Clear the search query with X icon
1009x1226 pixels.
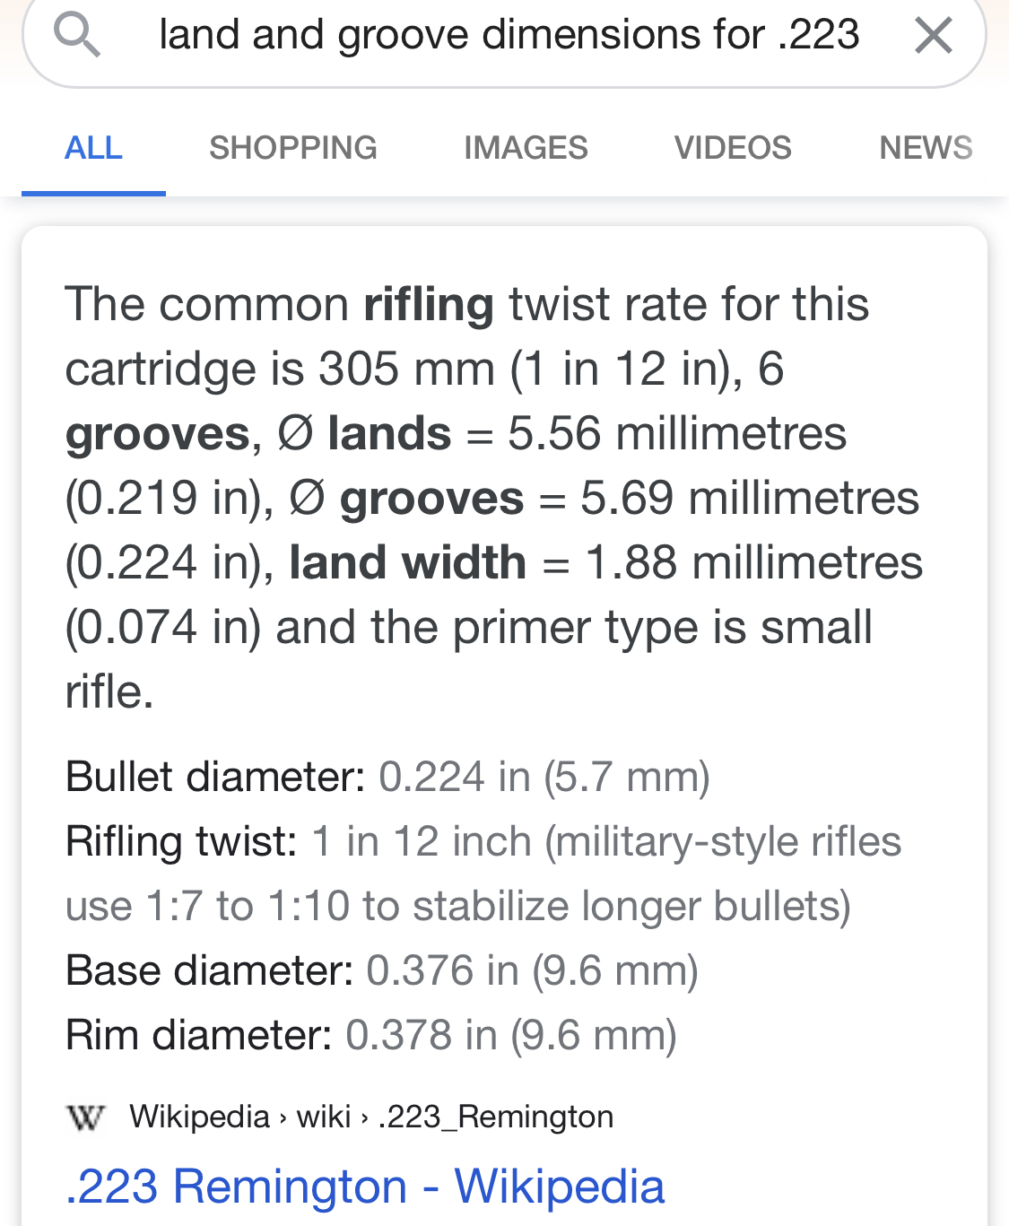point(933,36)
